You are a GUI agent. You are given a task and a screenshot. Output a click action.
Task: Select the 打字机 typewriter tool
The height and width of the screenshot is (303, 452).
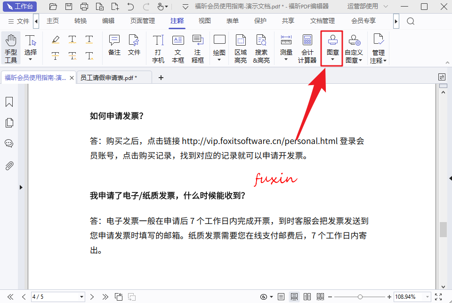tap(158, 48)
